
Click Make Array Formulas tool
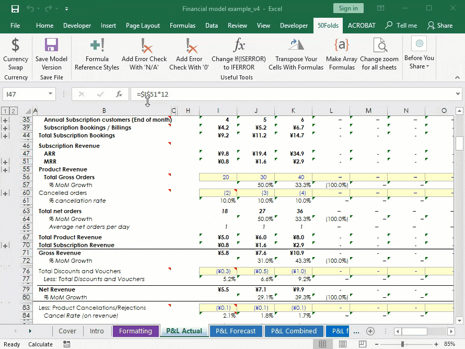point(342,54)
